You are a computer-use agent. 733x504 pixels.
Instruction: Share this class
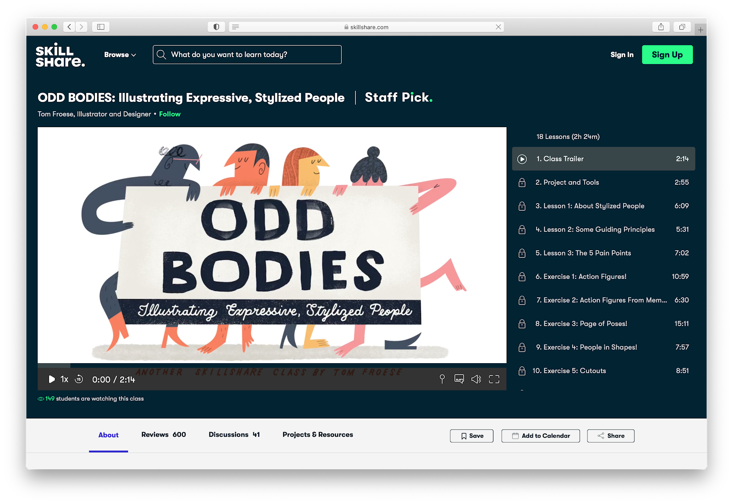[x=611, y=436]
